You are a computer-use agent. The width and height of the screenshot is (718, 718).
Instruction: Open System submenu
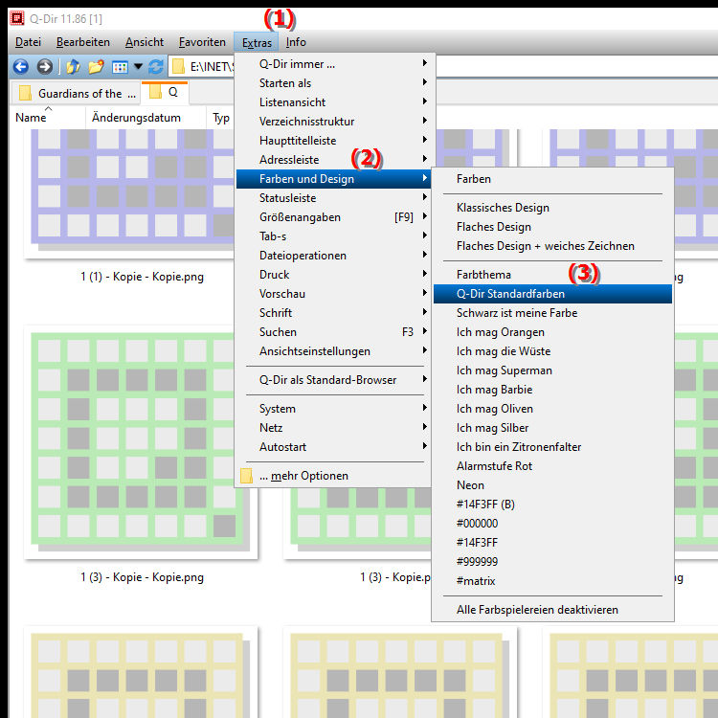click(x=333, y=409)
